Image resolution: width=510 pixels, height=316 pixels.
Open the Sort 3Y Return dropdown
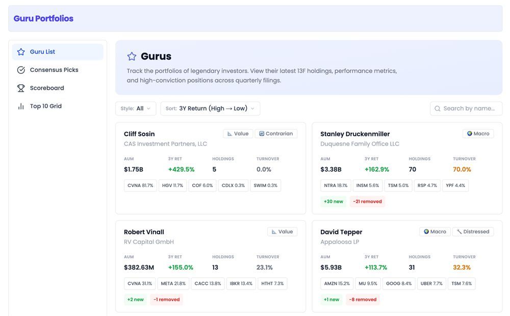point(210,109)
